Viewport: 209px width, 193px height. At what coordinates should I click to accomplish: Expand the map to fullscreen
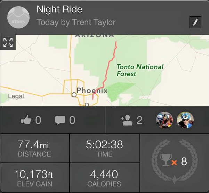click(x=8, y=42)
